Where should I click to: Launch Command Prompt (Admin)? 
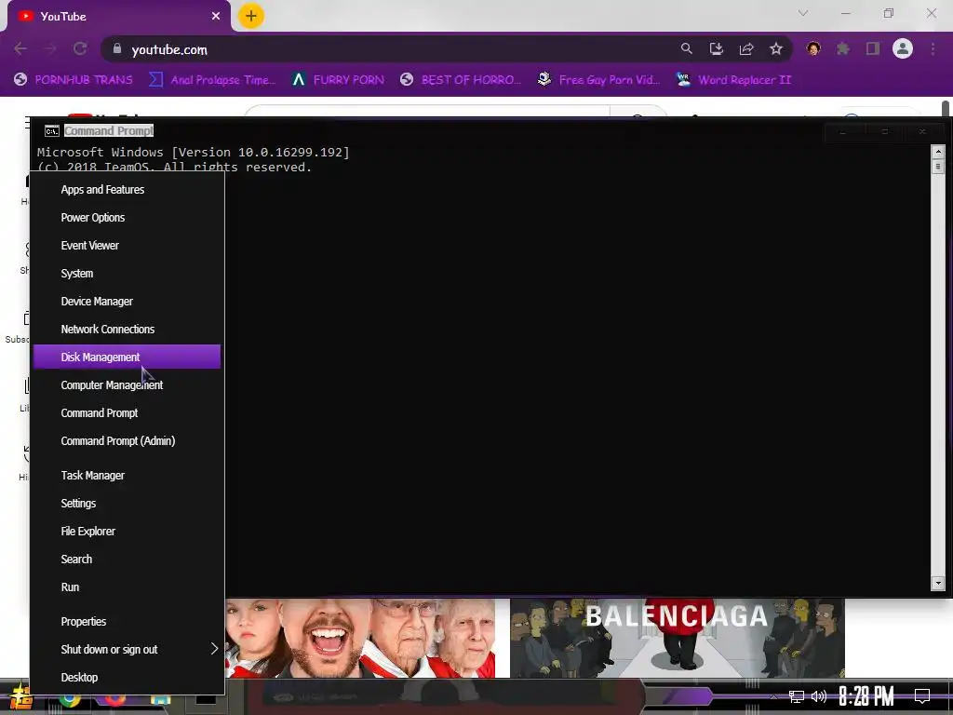pyautogui.click(x=127, y=441)
